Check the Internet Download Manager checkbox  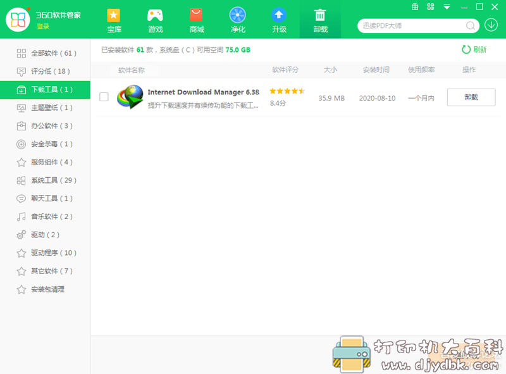pyautogui.click(x=104, y=97)
